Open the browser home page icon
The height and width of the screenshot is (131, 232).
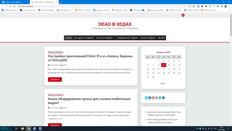click(14, 6)
